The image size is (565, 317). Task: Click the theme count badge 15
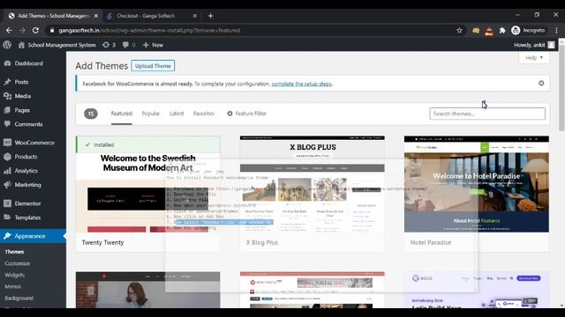[x=91, y=114]
